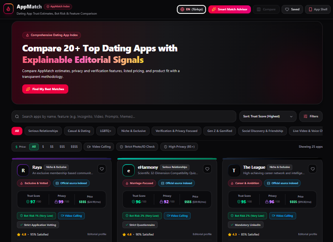
Task: Open the Smart Match Advisor
Action: [x=229, y=9]
